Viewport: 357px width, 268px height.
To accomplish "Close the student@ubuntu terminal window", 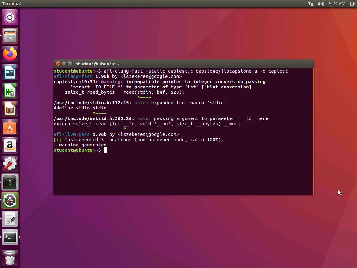I will [x=58, y=64].
